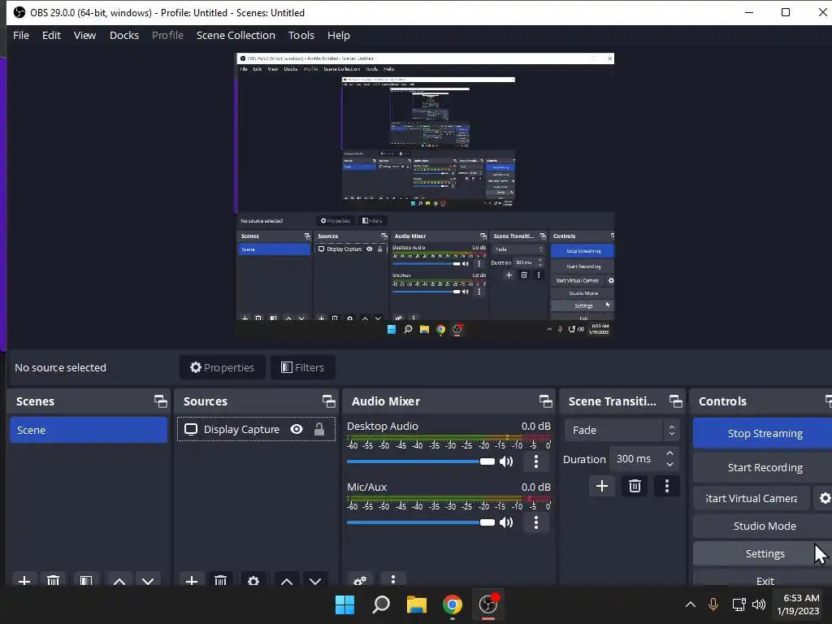Mute Desktop Audio speaker icon

(506, 461)
